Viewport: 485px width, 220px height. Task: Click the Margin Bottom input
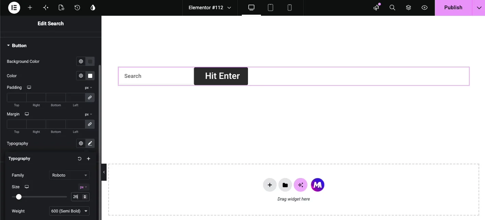(56, 124)
